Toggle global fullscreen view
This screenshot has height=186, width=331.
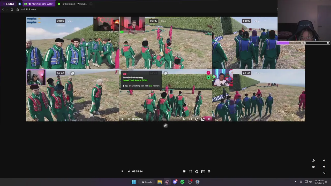tap(191, 171)
